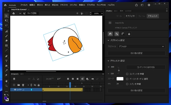Select the Eraser tool
Image resolution: width=171 pixels, height=105 pixels.
6,41
